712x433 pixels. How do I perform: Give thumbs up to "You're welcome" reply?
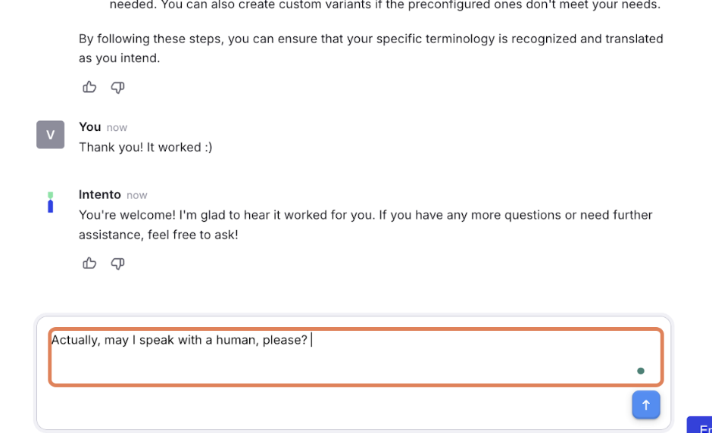coord(89,263)
